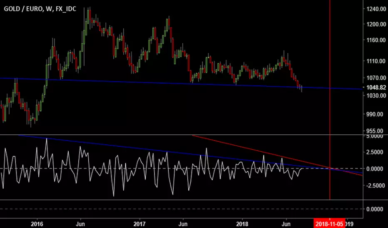Click the 0.0000 label in bottom pane
The image size is (388, 228).
[375, 209]
